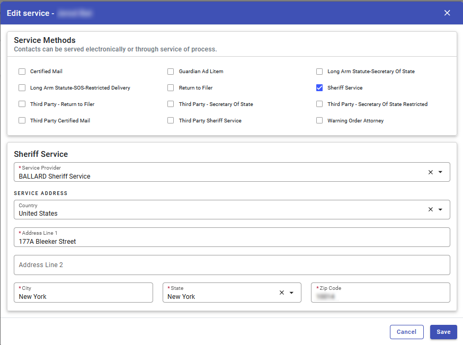Toggle the Return to Filer checkbox

point(171,88)
